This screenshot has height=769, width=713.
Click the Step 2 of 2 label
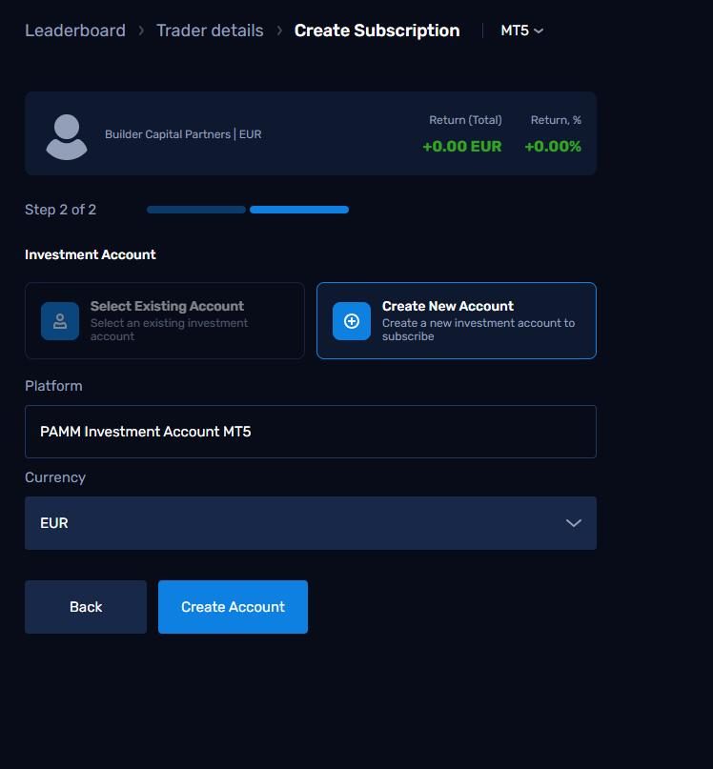click(x=60, y=210)
